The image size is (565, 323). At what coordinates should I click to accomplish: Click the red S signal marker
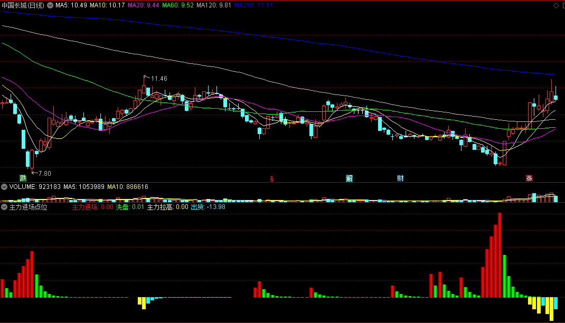click(x=272, y=179)
